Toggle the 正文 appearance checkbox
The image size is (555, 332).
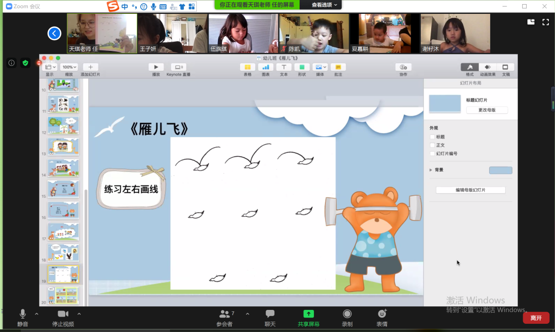(x=432, y=145)
